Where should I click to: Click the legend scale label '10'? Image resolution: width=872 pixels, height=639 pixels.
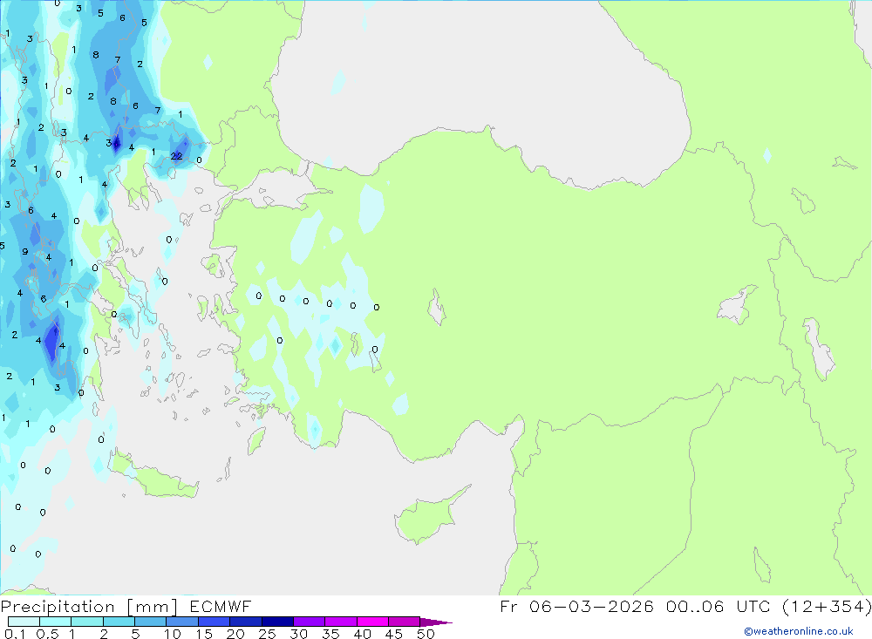pos(173,634)
